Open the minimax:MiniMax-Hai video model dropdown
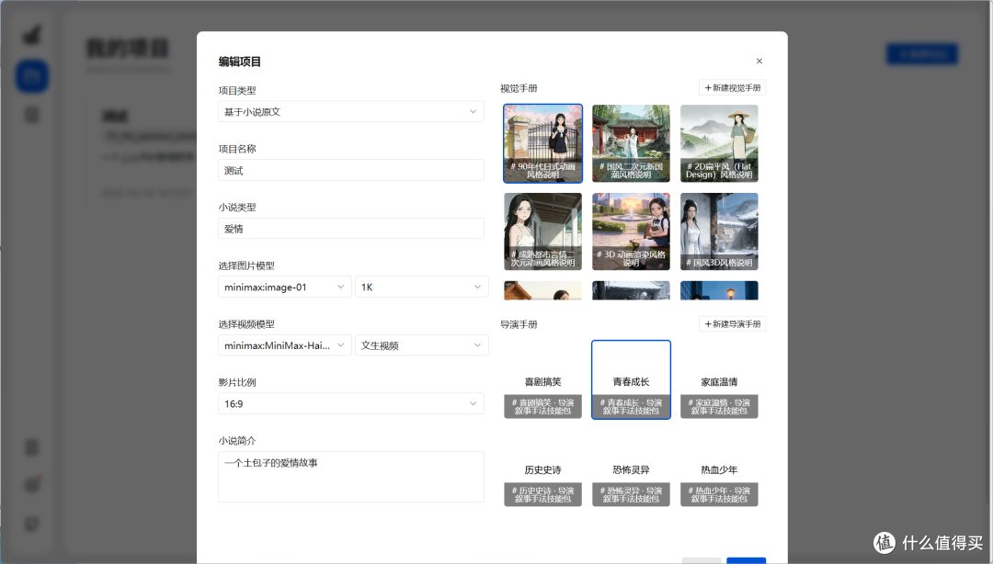 (284, 345)
